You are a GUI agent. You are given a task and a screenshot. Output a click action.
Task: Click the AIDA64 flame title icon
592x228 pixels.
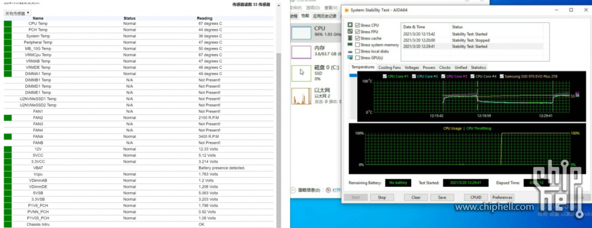point(346,10)
